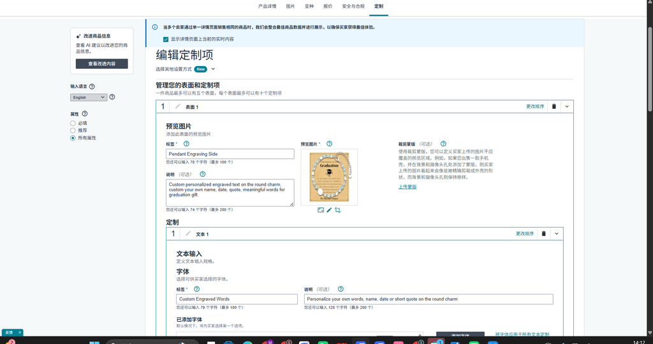Replace preview image using the image icon
This screenshot has width=653, height=344.
321,210
